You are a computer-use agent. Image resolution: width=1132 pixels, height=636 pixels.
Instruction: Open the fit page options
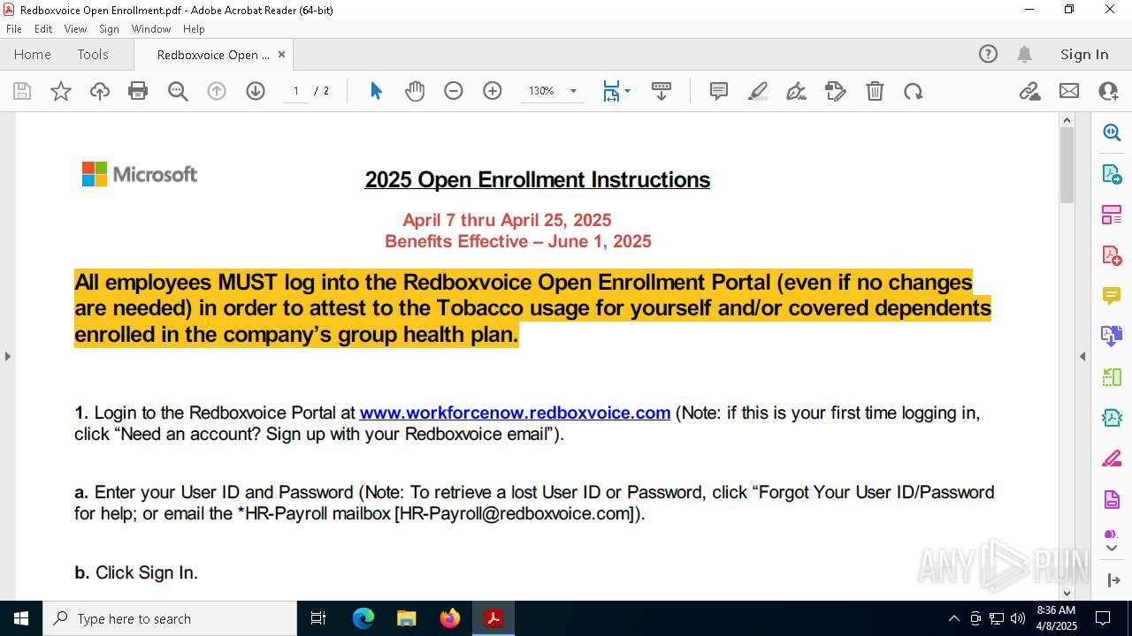(x=616, y=91)
